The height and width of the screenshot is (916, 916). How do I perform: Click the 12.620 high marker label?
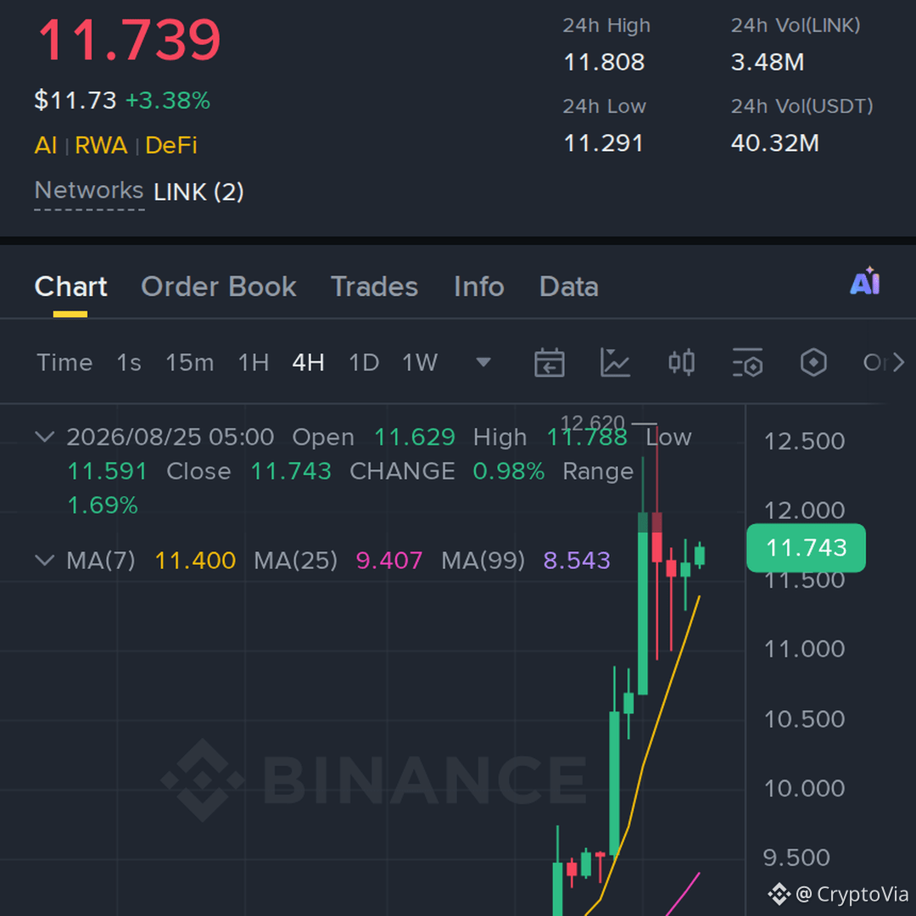click(x=592, y=422)
